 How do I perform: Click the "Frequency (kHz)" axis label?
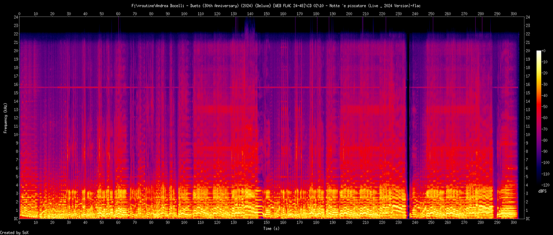tap(5, 118)
